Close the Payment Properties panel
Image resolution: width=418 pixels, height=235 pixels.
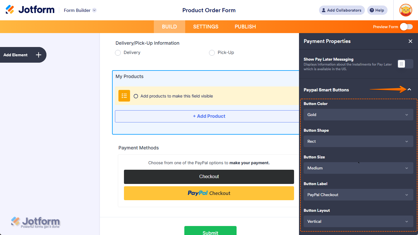click(410, 41)
